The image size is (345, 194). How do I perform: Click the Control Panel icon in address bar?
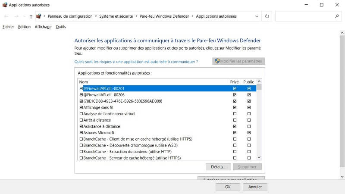(39, 16)
